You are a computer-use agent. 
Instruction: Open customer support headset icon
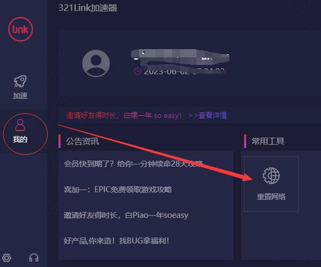tap(34, 258)
